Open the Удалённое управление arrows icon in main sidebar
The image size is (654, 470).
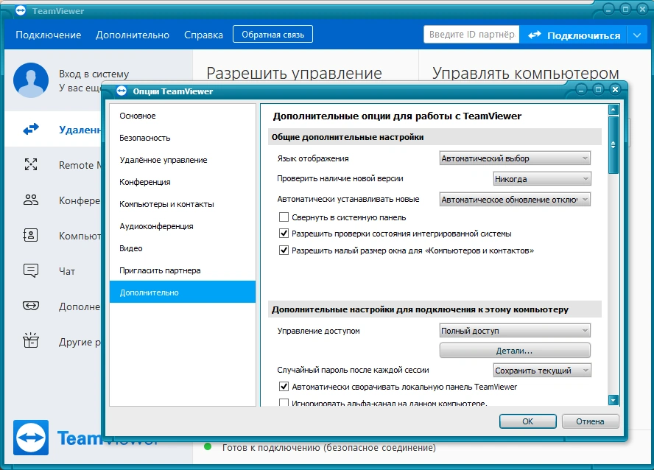tap(31, 129)
